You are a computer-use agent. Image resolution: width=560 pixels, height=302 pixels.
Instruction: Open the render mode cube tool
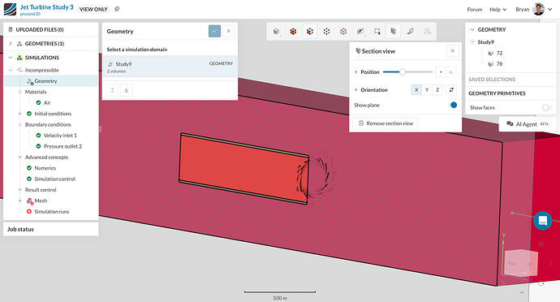click(276, 32)
